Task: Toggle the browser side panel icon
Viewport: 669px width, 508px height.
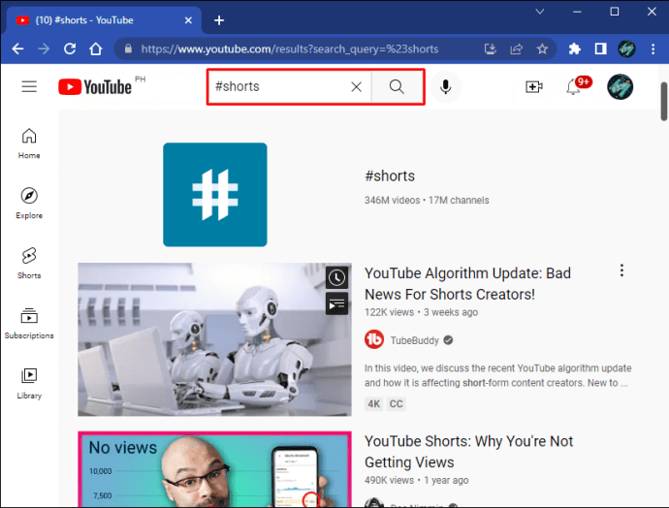Action: pyautogui.click(x=601, y=49)
